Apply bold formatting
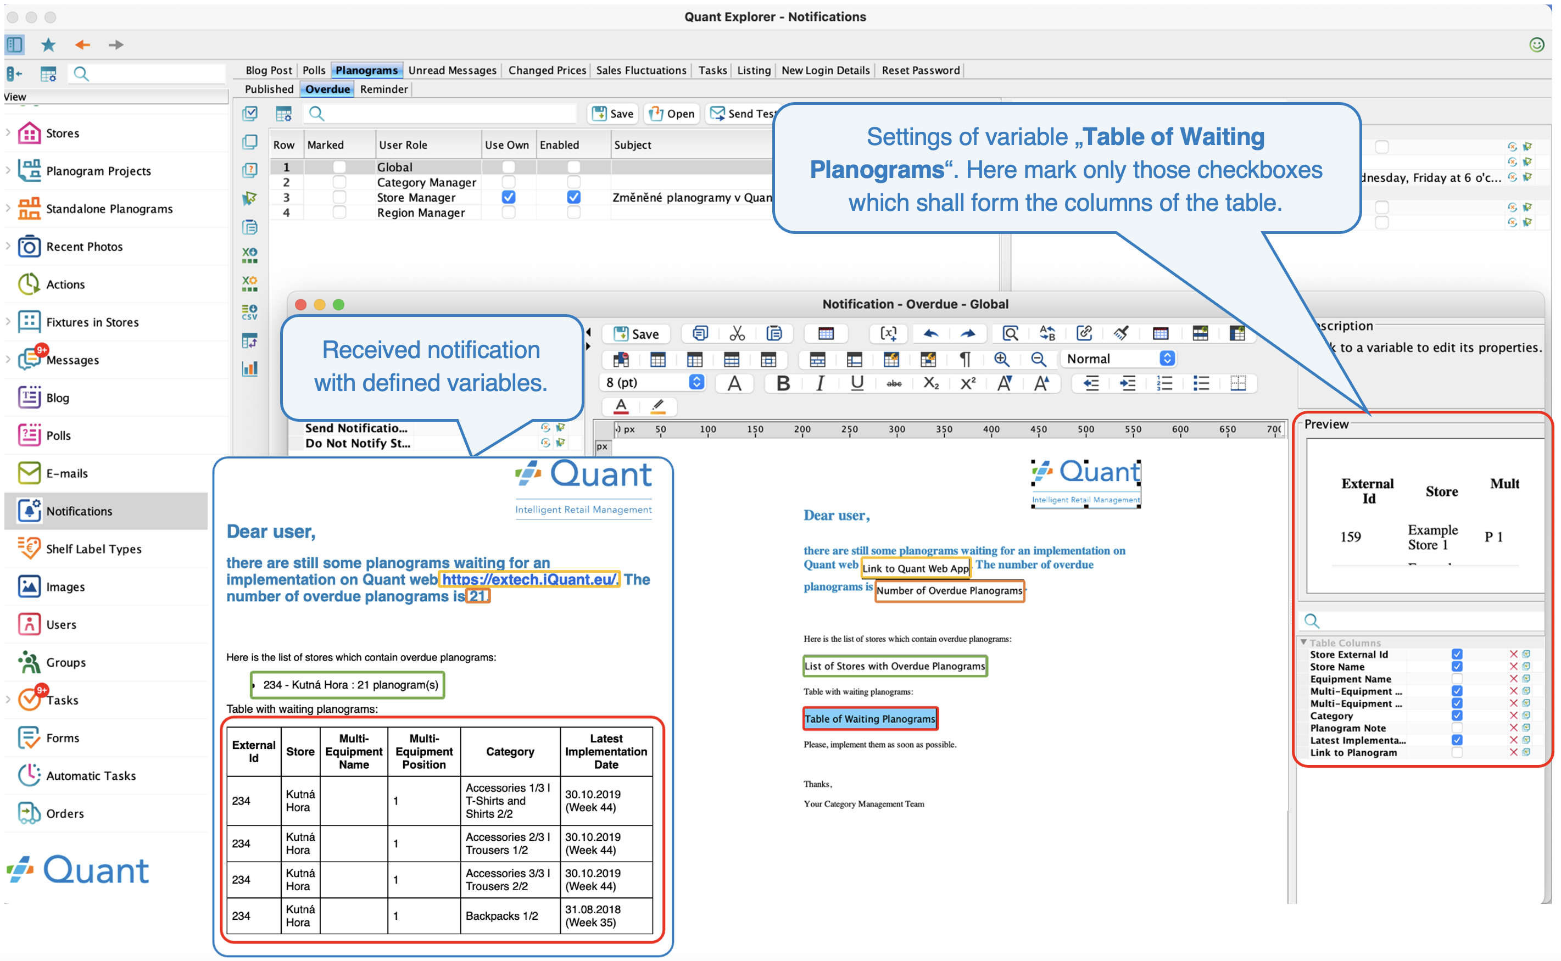The height and width of the screenshot is (961, 1561). pos(783,383)
